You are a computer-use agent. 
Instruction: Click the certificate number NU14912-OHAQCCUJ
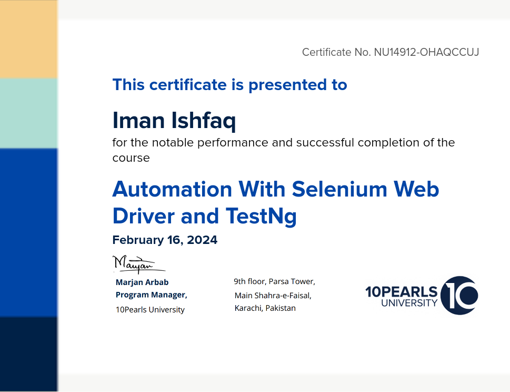pyautogui.click(x=426, y=52)
